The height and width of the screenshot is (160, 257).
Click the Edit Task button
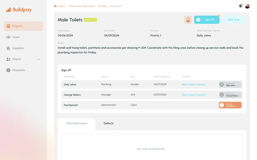(234, 20)
